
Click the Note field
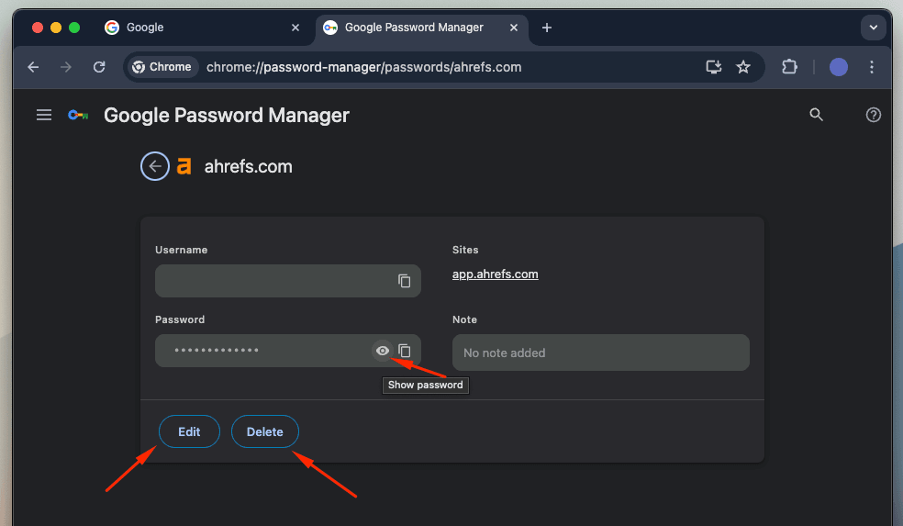(x=600, y=353)
